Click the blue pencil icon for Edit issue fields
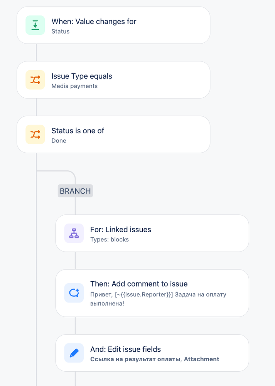The height and width of the screenshot is (386, 275). 74,353
